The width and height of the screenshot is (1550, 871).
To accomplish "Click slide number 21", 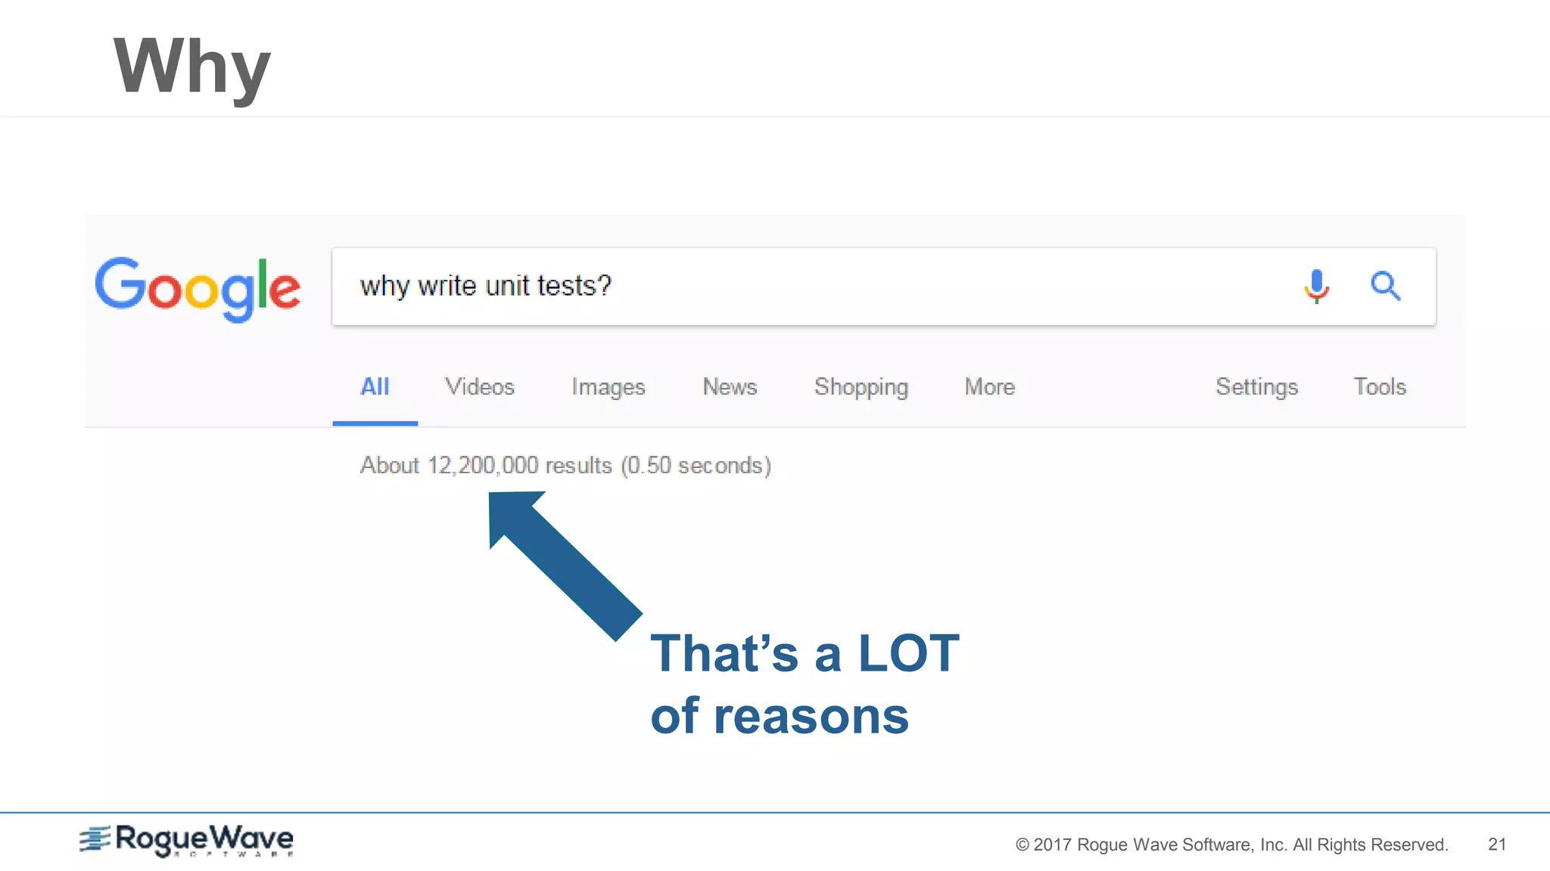I will (x=1496, y=845).
